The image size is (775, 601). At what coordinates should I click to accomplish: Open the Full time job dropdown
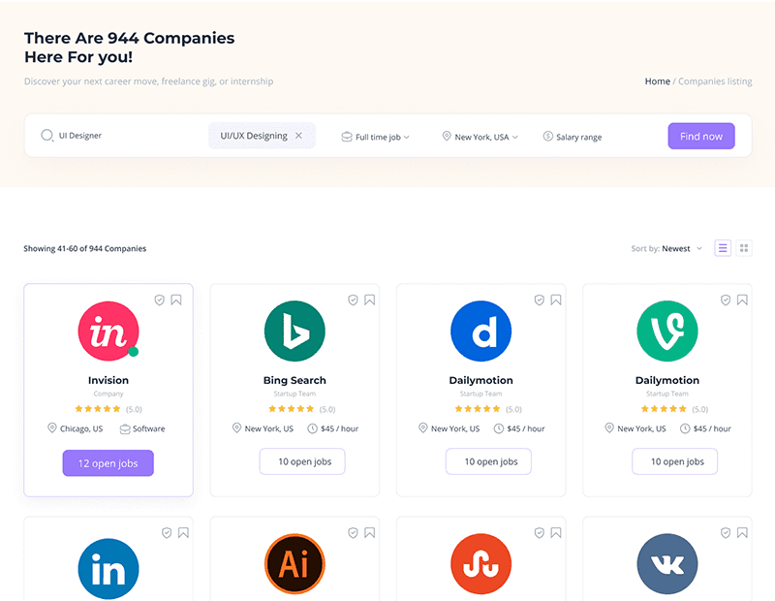376,137
